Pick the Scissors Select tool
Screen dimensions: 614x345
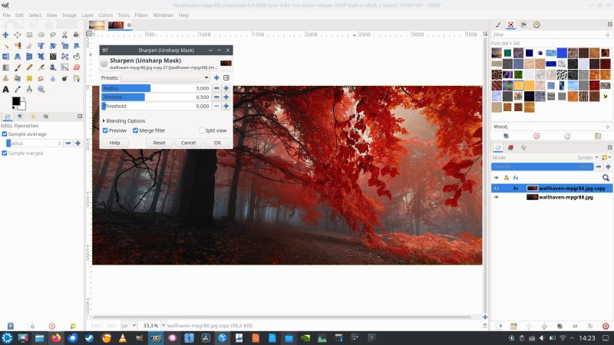(x=64, y=34)
